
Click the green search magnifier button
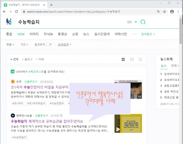click(x=143, y=22)
